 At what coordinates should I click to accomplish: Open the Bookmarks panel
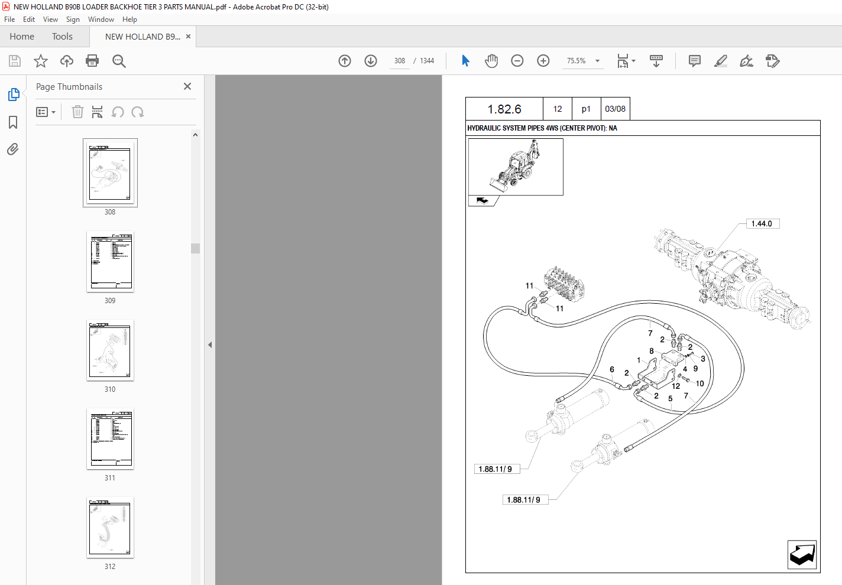[13, 122]
